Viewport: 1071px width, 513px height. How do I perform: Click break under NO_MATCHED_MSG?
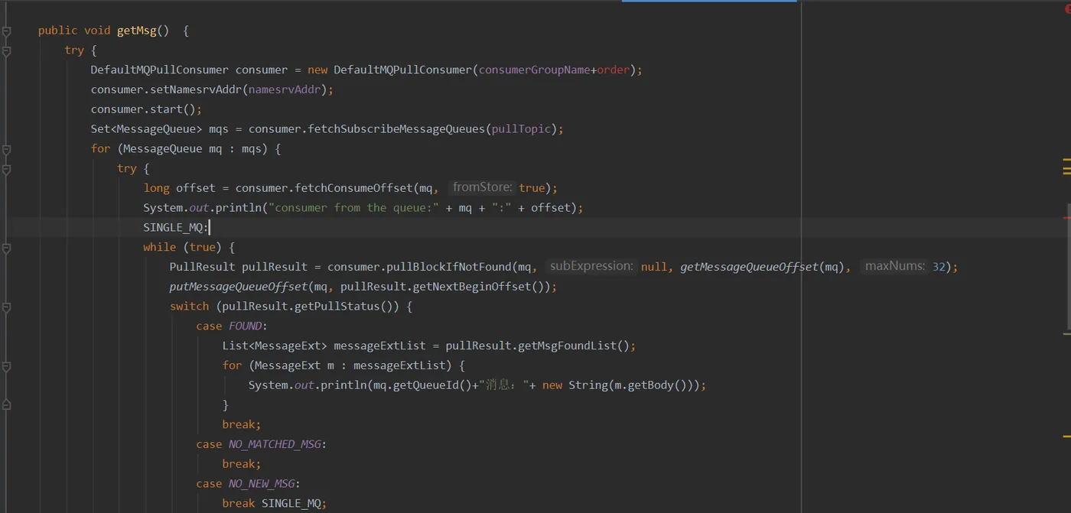coord(242,464)
